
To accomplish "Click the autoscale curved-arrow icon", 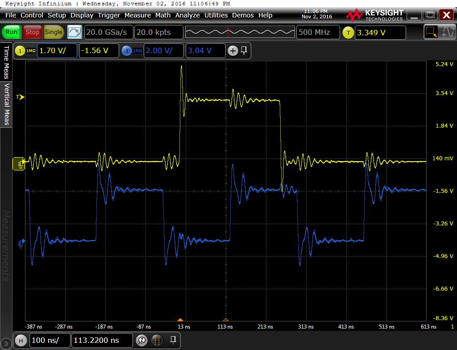I will click(75, 32).
